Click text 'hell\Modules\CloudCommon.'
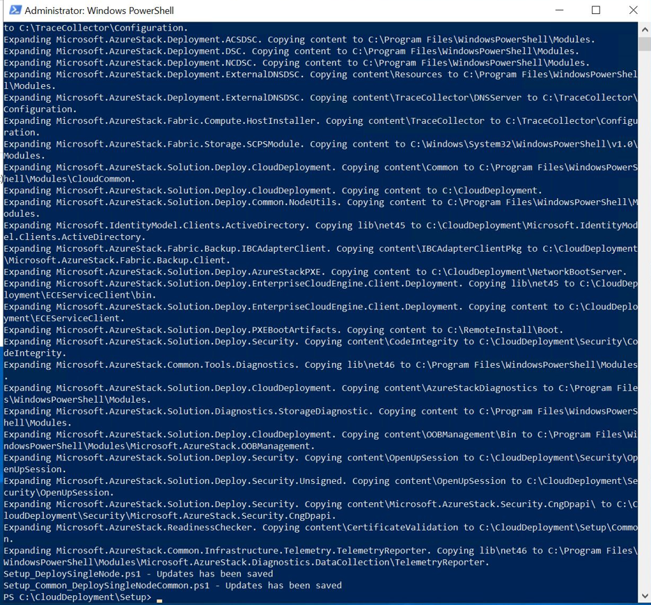 tap(70, 179)
